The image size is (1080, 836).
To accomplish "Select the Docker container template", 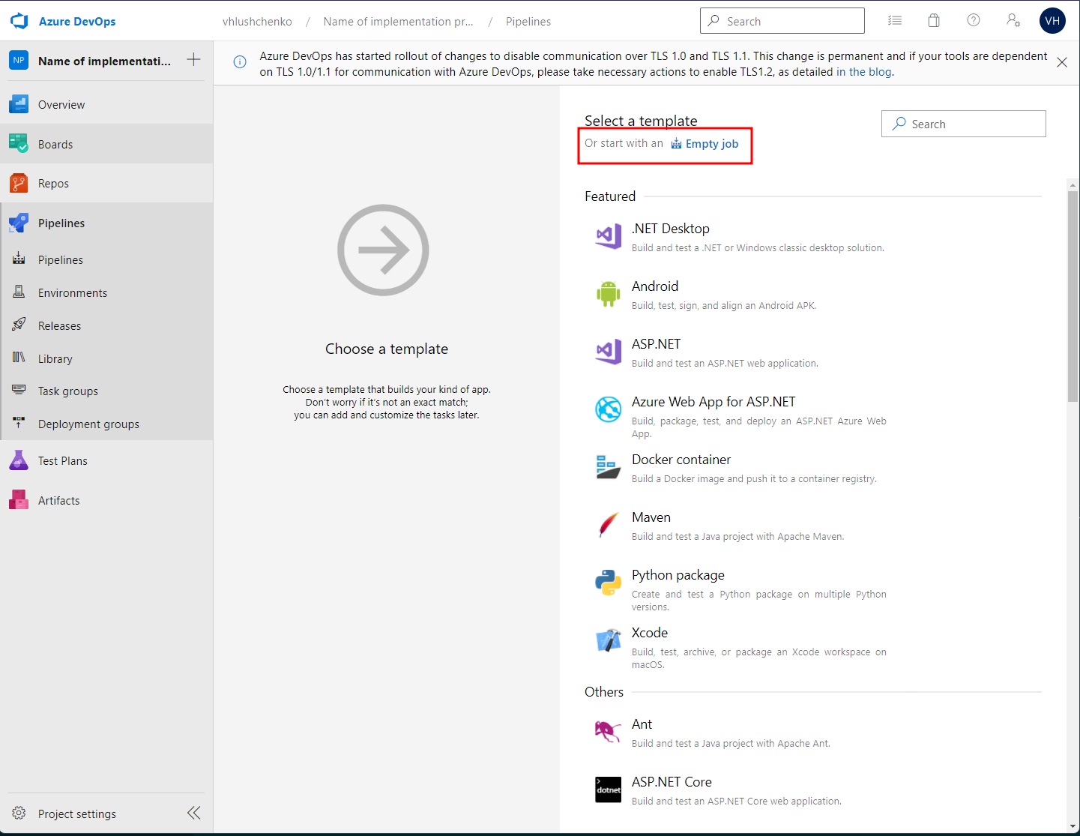I will (681, 460).
